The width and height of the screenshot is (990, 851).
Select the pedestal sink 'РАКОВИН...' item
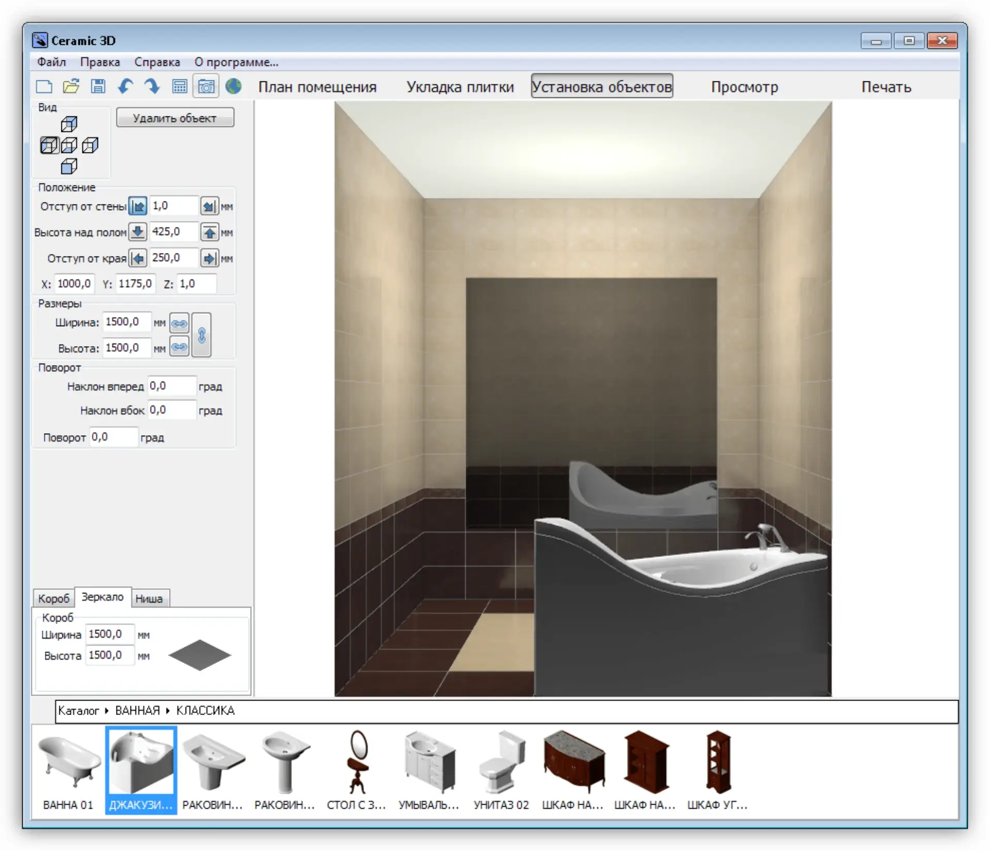[285, 771]
